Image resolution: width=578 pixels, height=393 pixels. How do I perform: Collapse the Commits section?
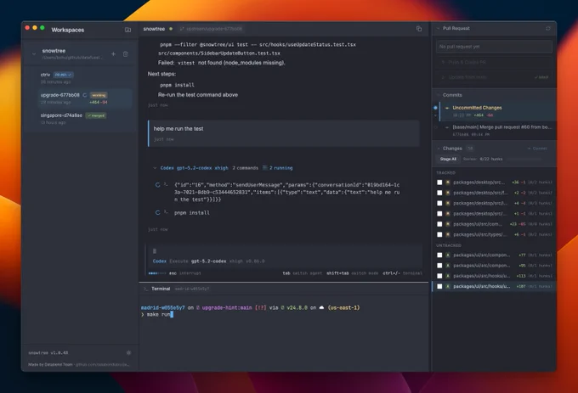[x=439, y=95]
